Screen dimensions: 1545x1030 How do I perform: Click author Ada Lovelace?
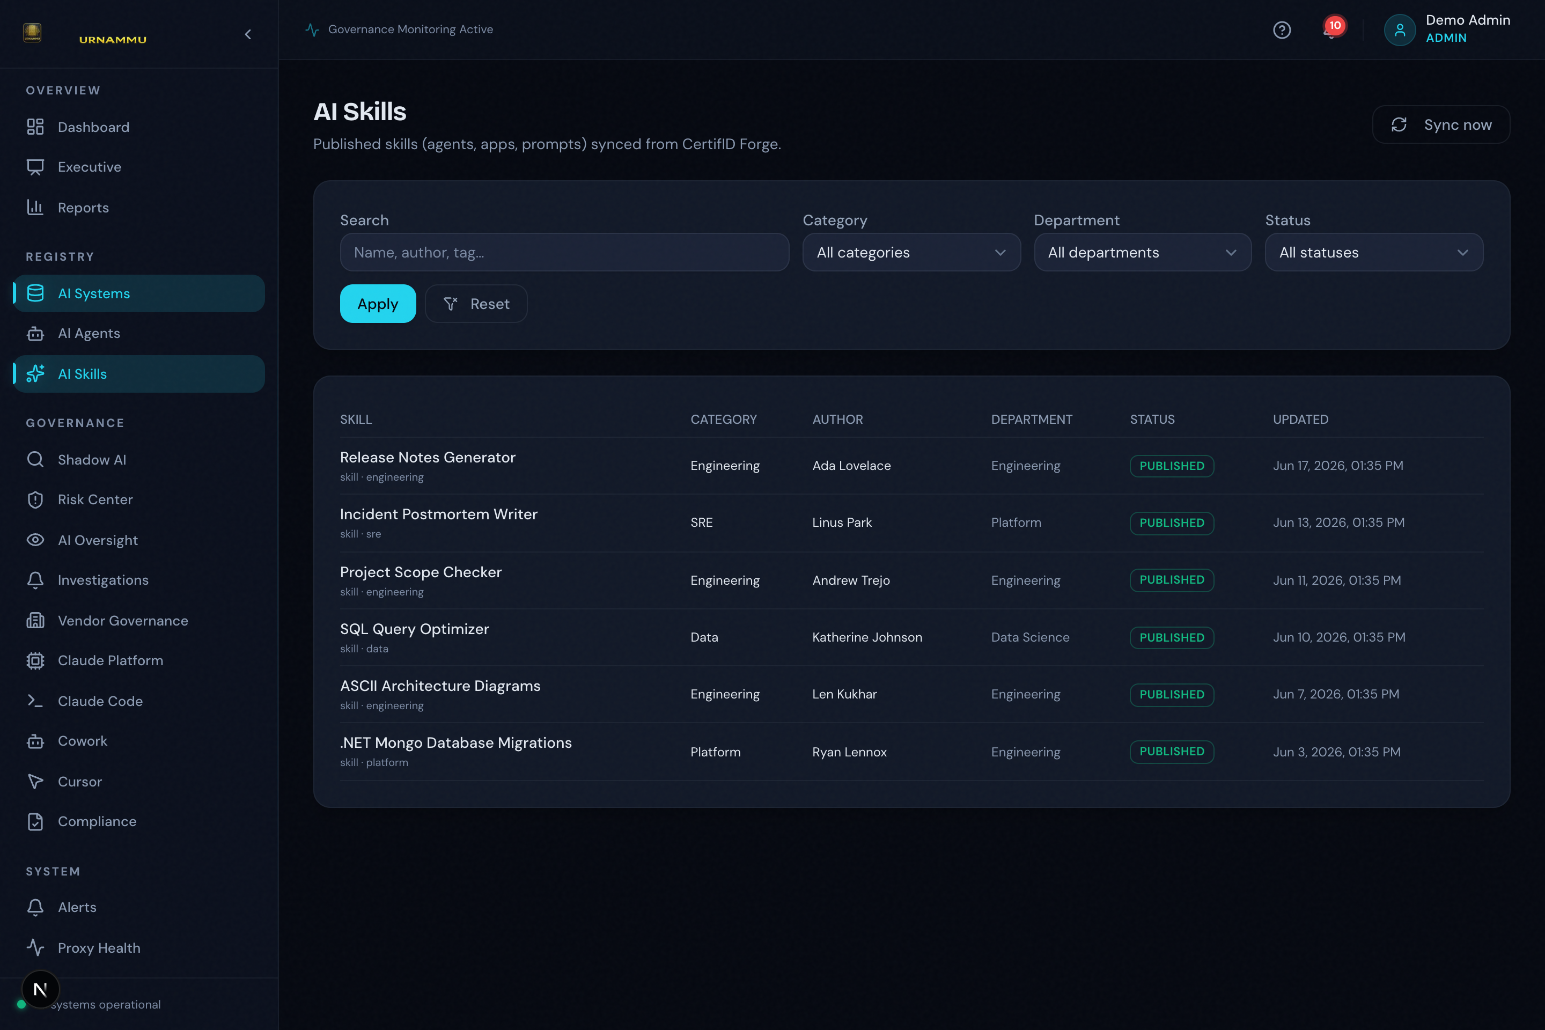[x=851, y=465]
